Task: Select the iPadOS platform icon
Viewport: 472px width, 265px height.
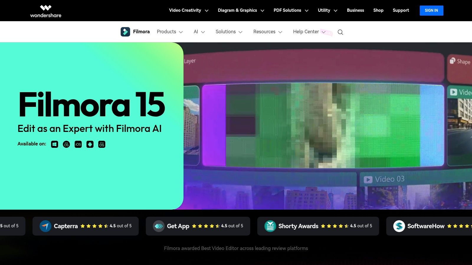Action: (102, 144)
